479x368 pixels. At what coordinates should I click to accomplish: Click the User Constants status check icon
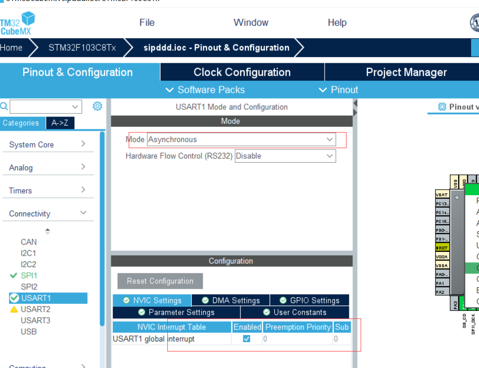[x=267, y=312]
